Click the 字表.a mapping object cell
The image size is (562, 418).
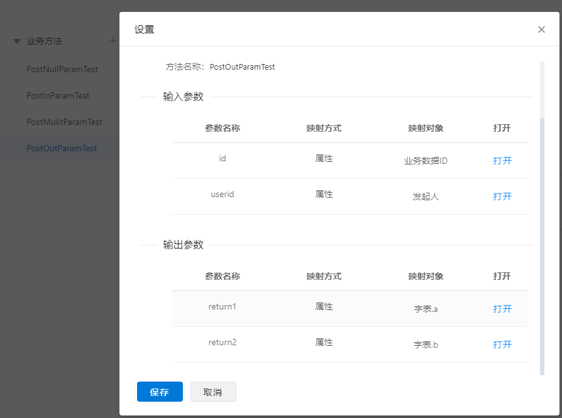tap(426, 309)
